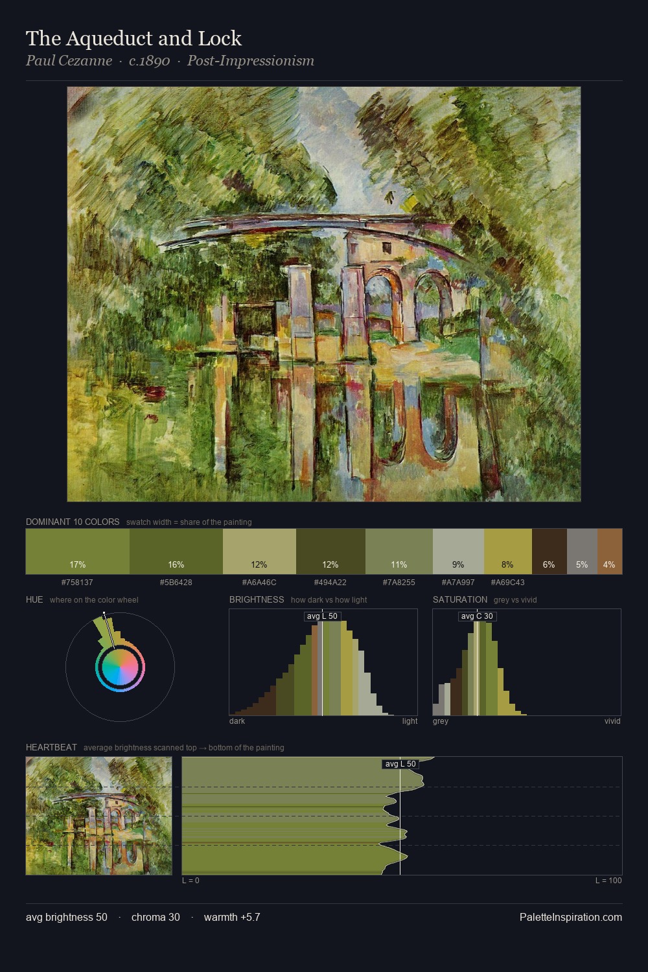Click the 17% olive swatch #758137
This screenshot has height=972, width=648.
click(78, 551)
